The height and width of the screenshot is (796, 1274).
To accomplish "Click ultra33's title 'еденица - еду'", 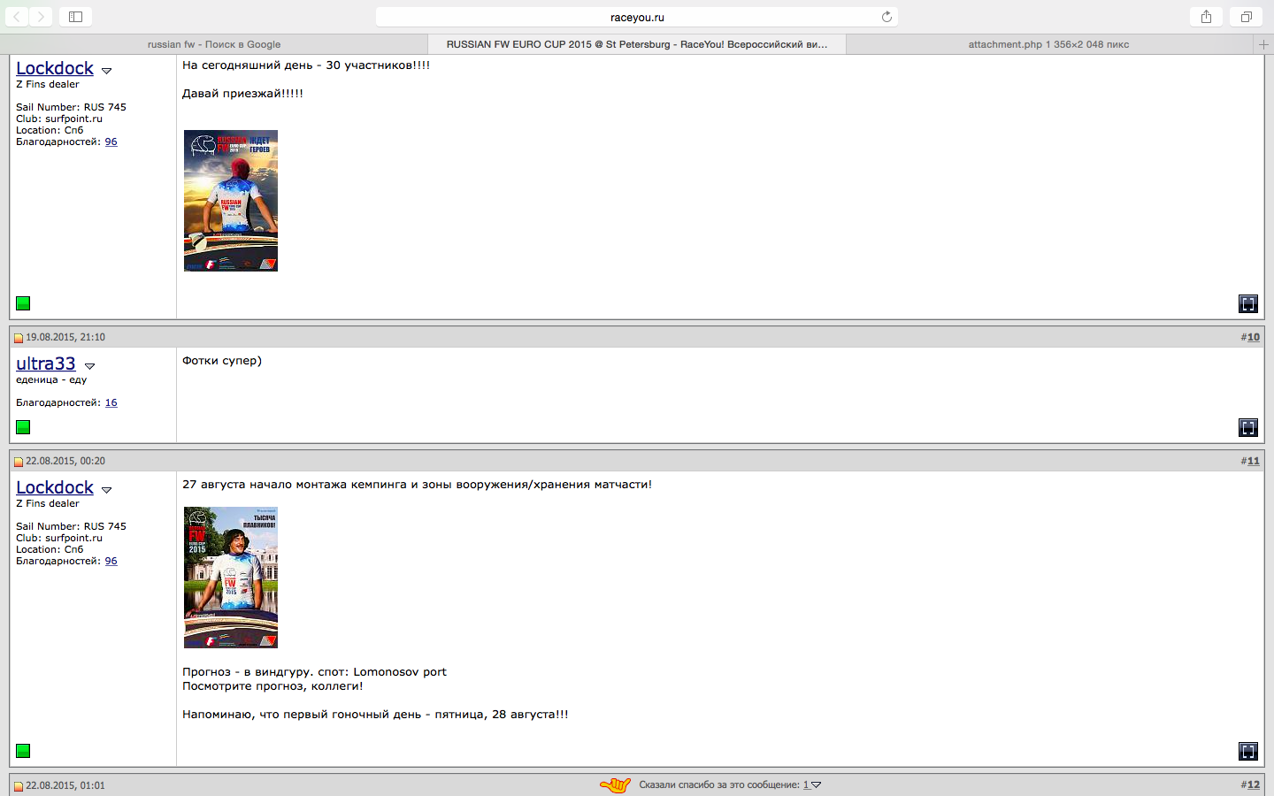I will pyautogui.click(x=51, y=379).
